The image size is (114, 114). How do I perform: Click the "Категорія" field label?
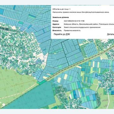57,27
